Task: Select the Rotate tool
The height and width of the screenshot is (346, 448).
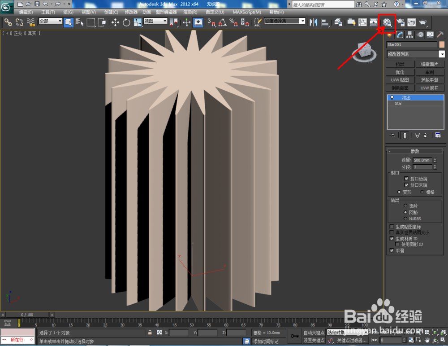Action: [x=126, y=22]
